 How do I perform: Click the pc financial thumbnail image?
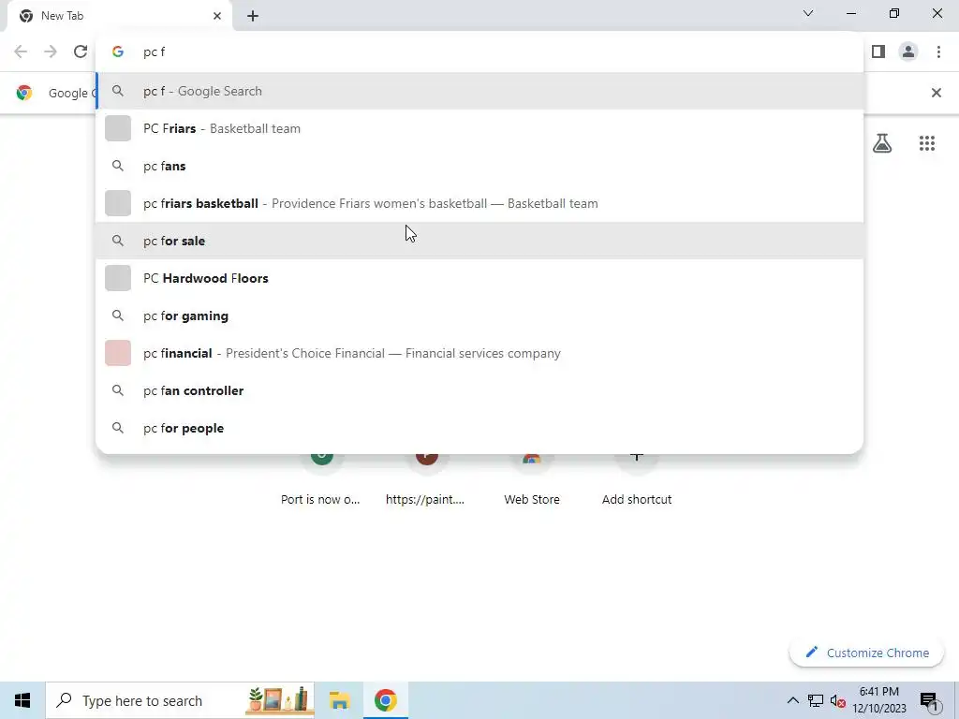coord(118,353)
